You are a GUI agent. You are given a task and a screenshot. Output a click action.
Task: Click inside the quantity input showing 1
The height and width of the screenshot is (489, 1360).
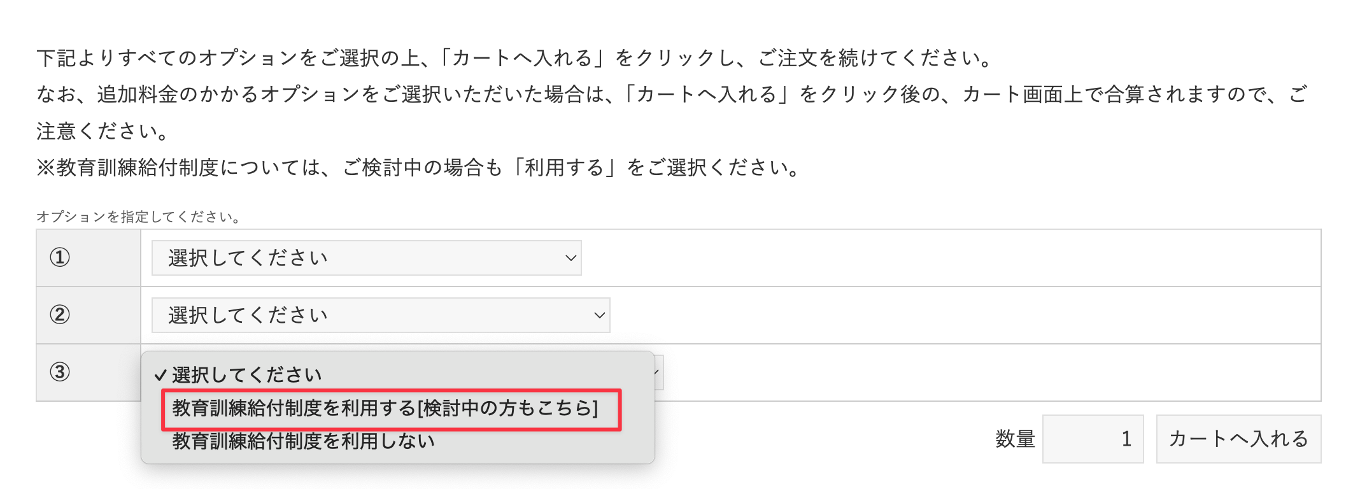click(1092, 439)
